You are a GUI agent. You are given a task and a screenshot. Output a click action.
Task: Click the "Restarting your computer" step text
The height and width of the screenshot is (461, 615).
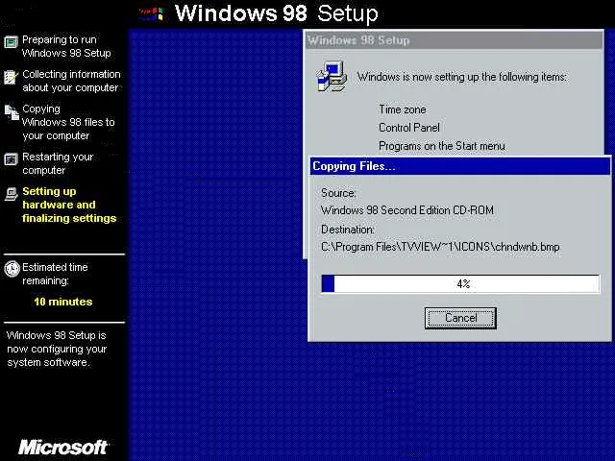coord(58,163)
